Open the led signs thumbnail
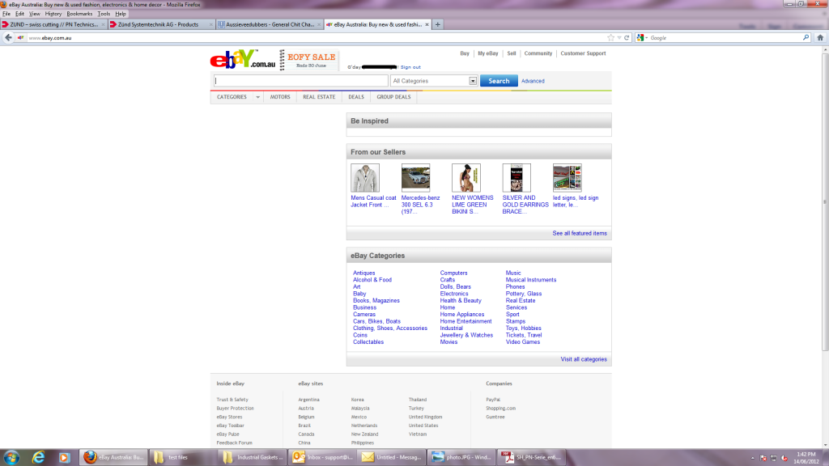829x466 pixels. pos(568,177)
